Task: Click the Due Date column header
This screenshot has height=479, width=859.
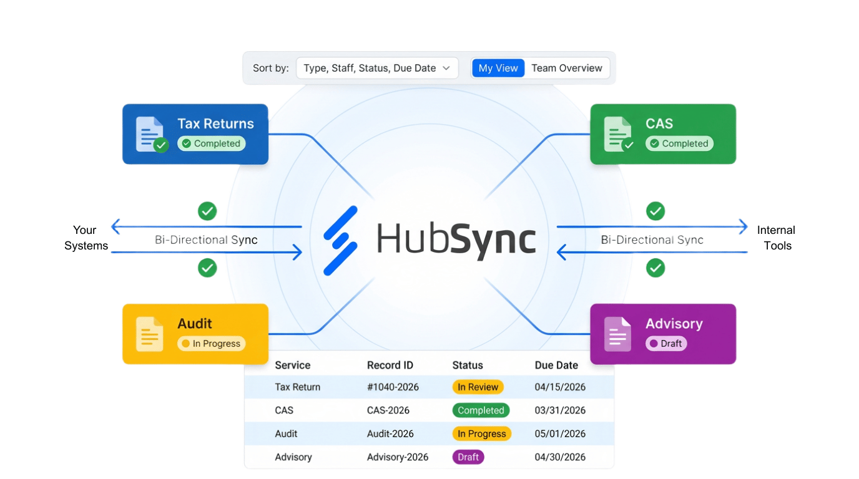Action: click(x=556, y=365)
